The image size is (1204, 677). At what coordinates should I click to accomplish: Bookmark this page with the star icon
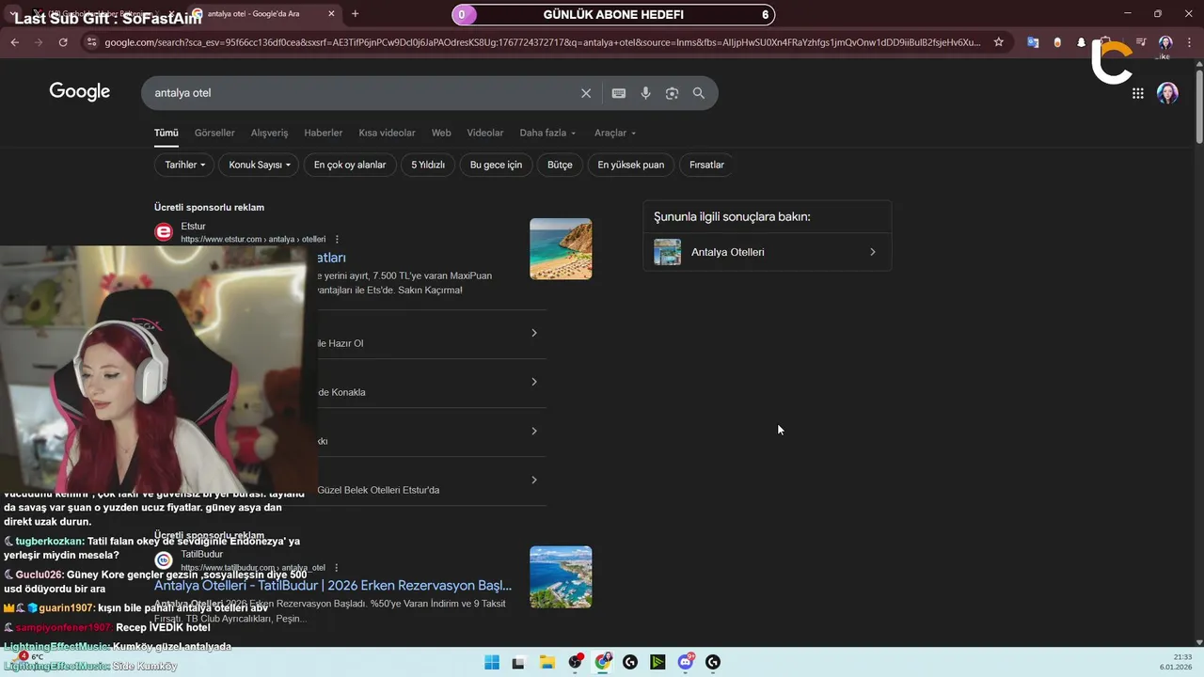(x=998, y=42)
